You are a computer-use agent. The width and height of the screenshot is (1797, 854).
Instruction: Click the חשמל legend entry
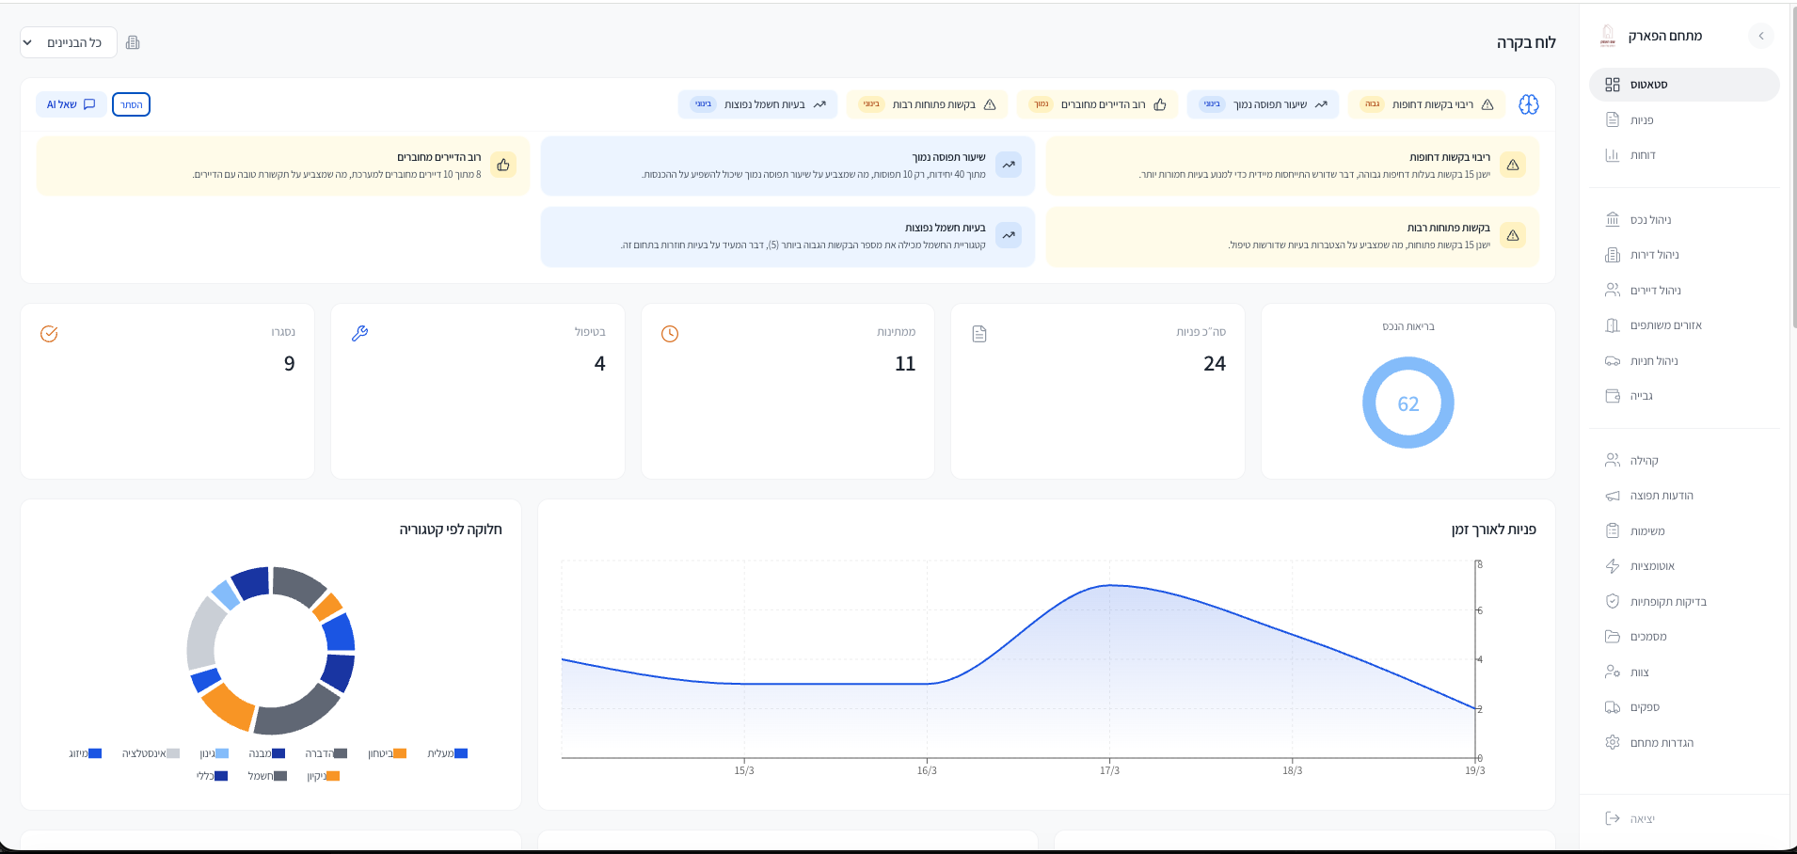(267, 776)
